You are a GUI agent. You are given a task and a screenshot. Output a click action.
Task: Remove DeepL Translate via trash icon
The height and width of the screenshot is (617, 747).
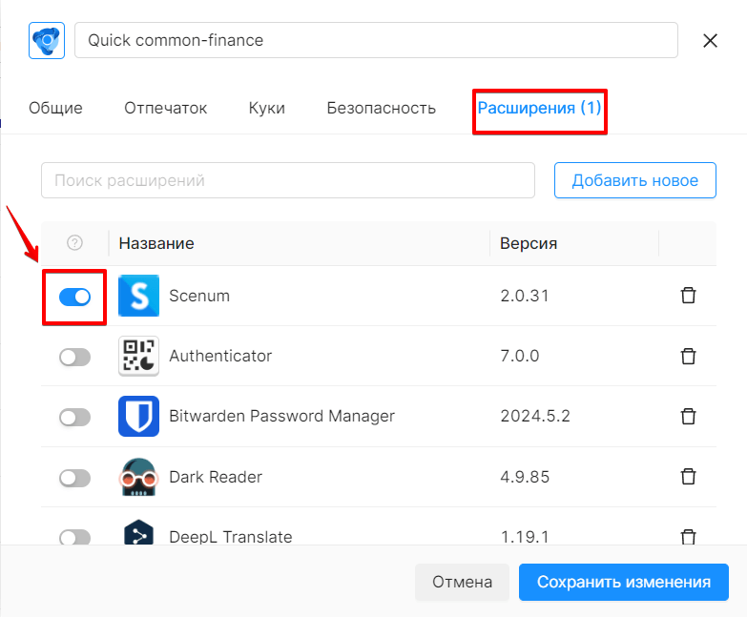pos(688,537)
